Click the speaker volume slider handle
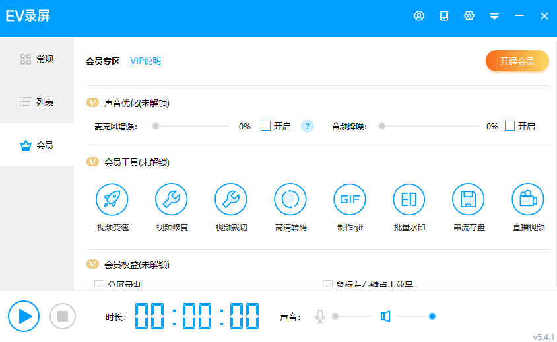The height and width of the screenshot is (342, 557). click(x=432, y=316)
